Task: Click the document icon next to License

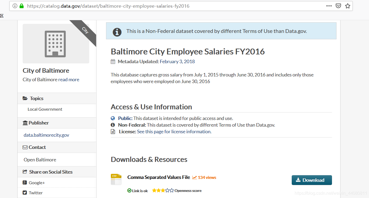Action: 113,132
